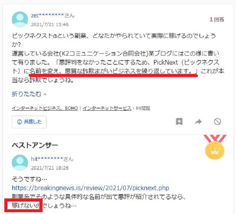This screenshot has width=236, height=214.
Task: Click the collapse triangle beside 折りたたむ
Action: tap(45, 94)
